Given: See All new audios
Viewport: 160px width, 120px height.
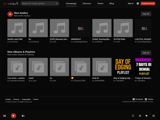Looking at the screenshot, I should pos(146,14).
